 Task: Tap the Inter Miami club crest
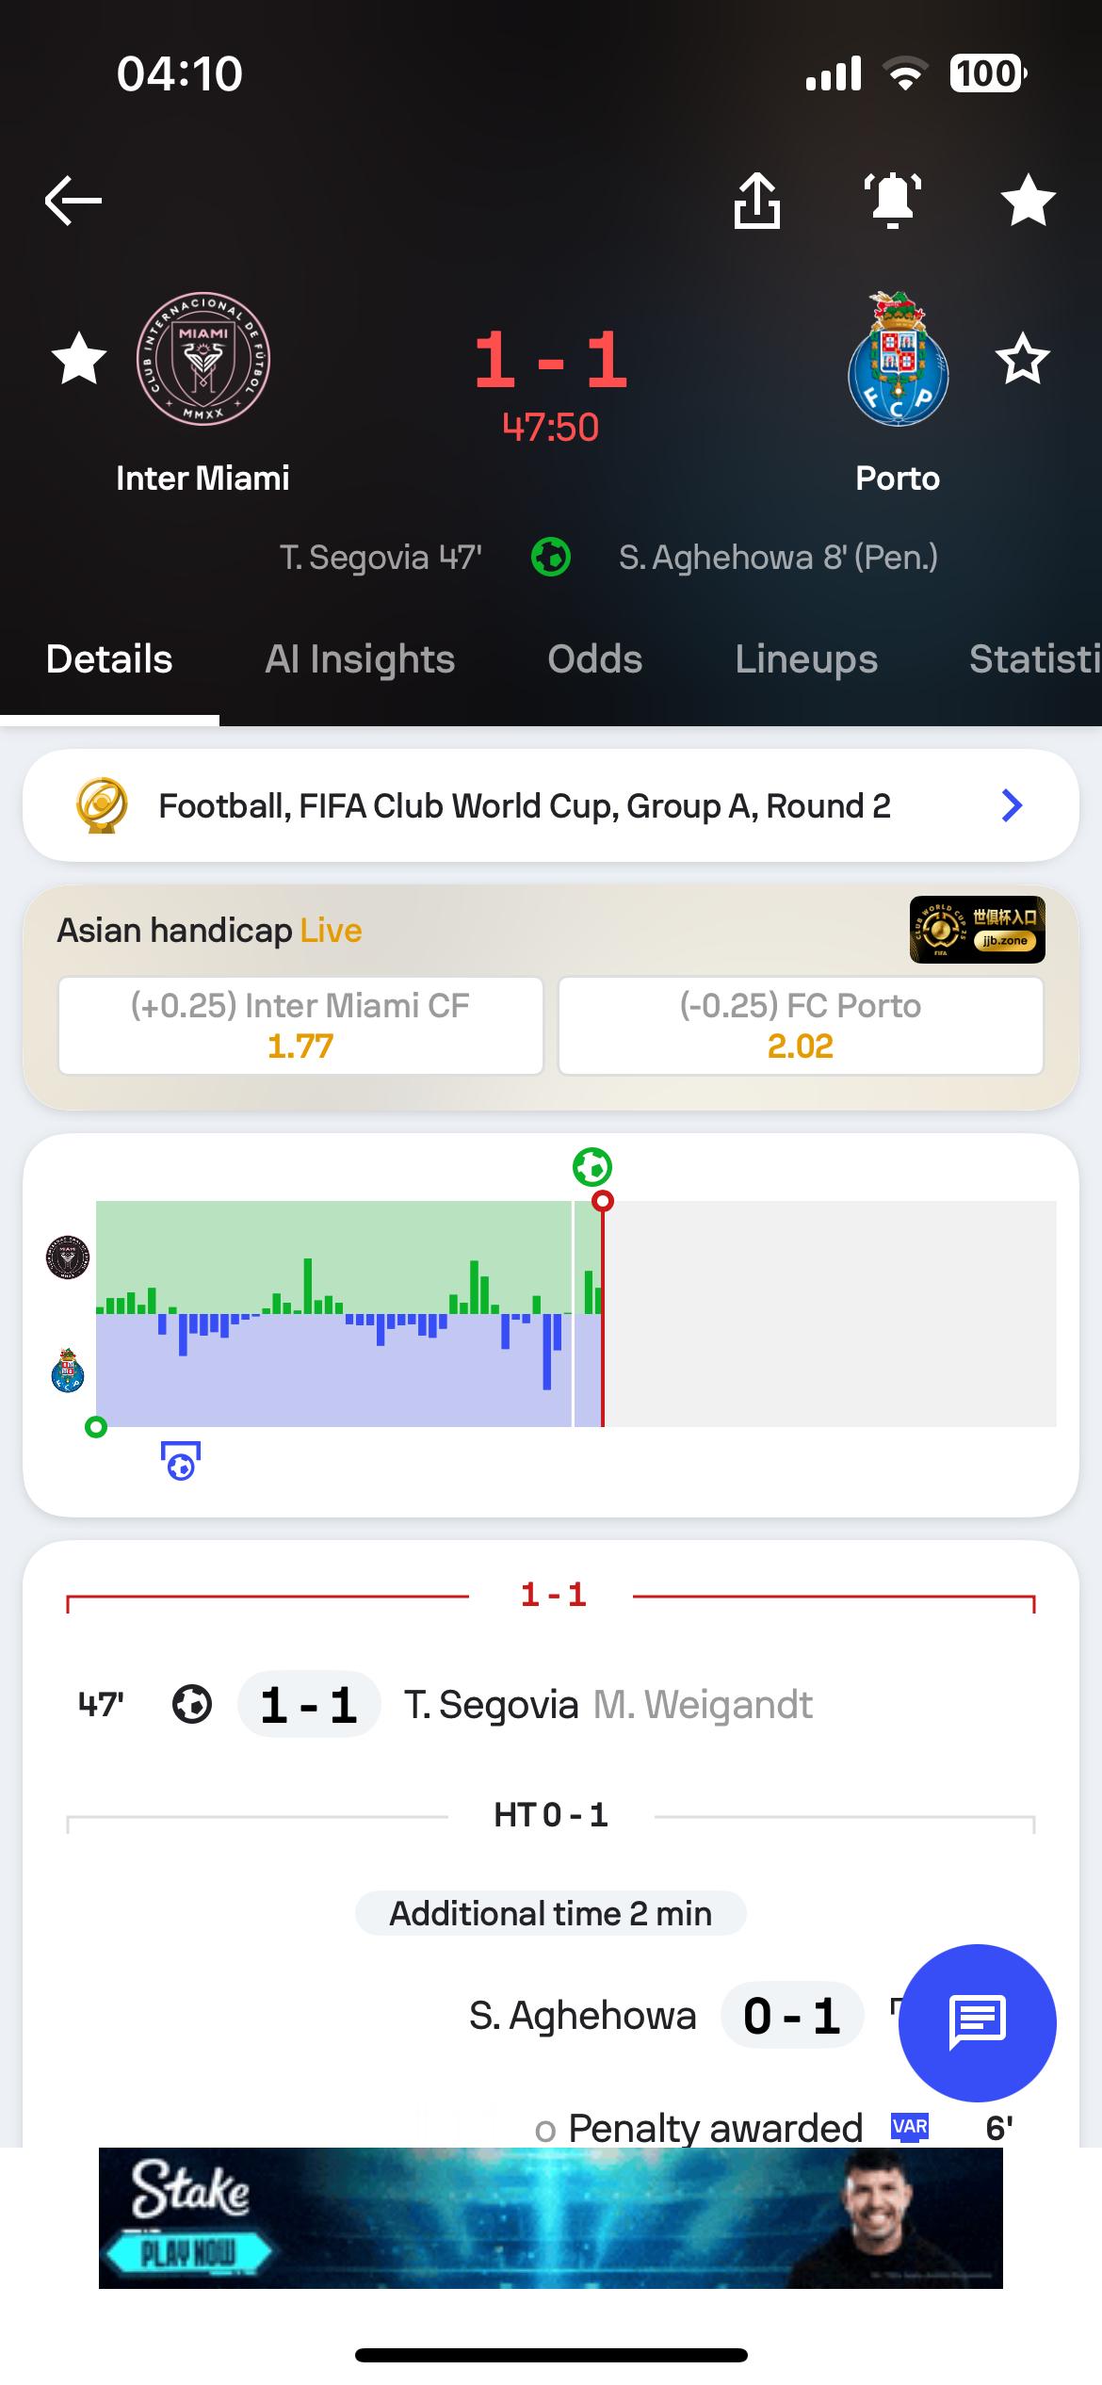point(203,359)
